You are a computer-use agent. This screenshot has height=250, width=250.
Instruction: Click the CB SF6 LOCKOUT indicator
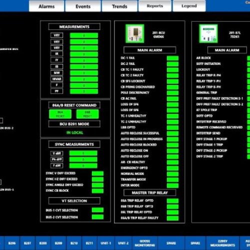point(172,81)
